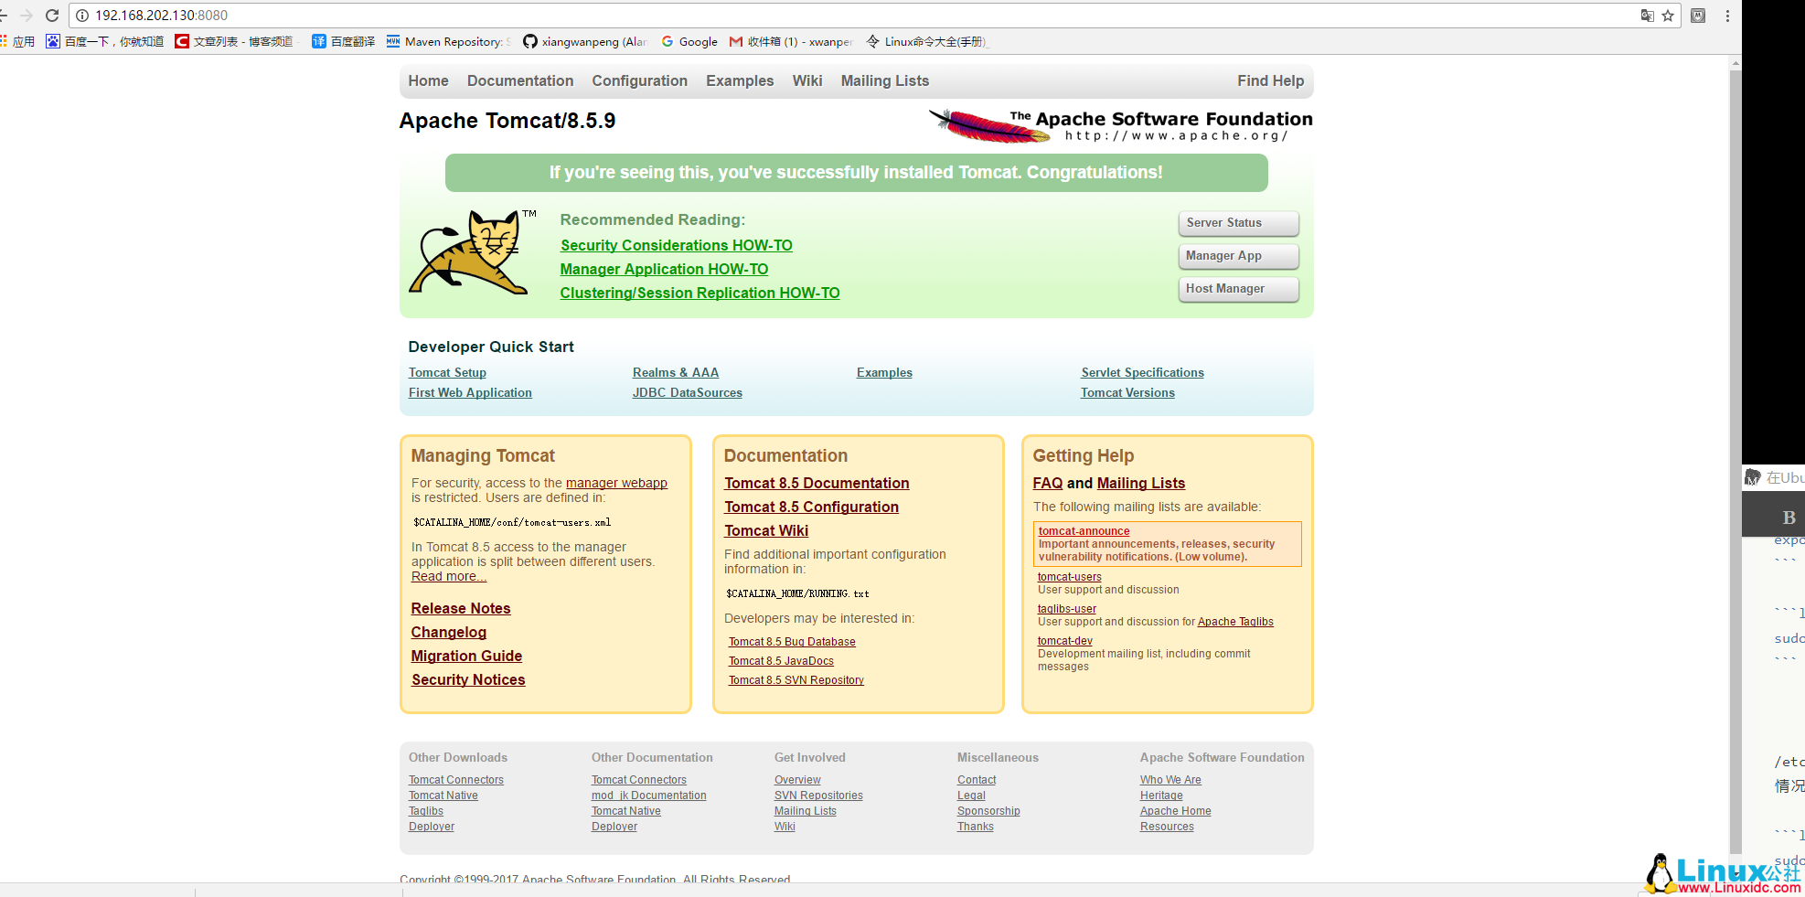Open the Documentation nav item

pos(520,81)
